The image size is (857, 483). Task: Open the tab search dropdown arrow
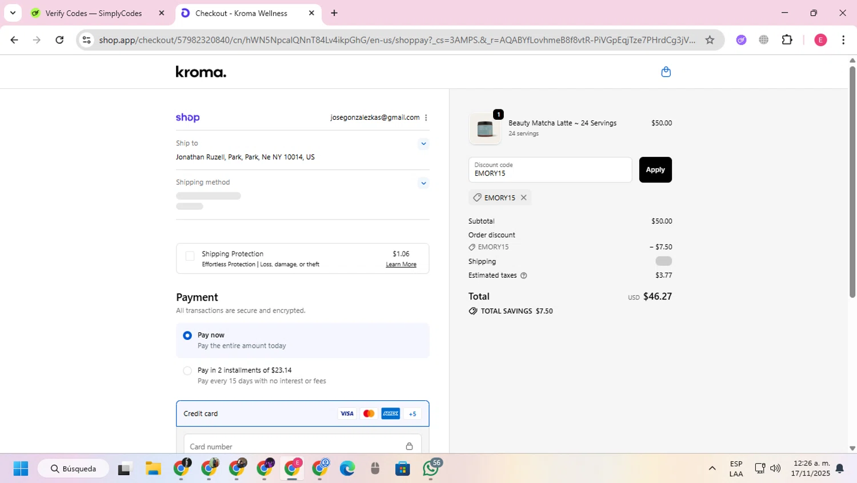coord(13,13)
